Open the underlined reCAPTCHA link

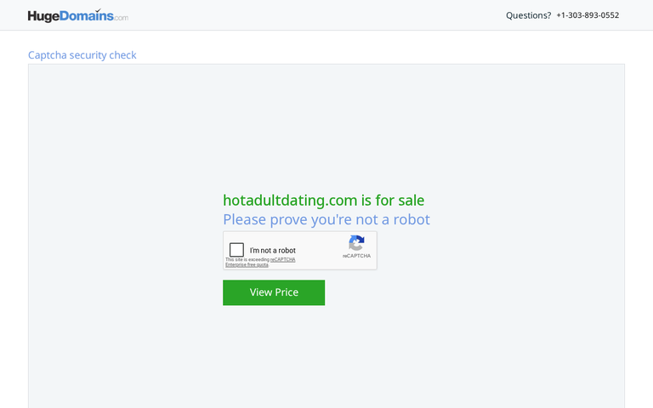click(x=283, y=259)
